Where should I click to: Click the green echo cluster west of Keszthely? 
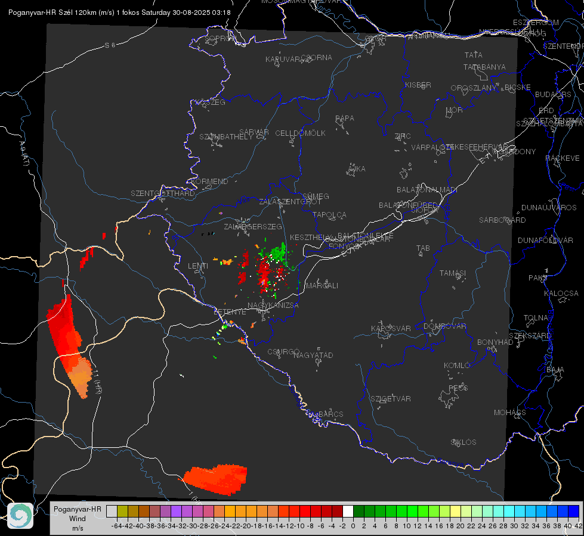click(279, 253)
